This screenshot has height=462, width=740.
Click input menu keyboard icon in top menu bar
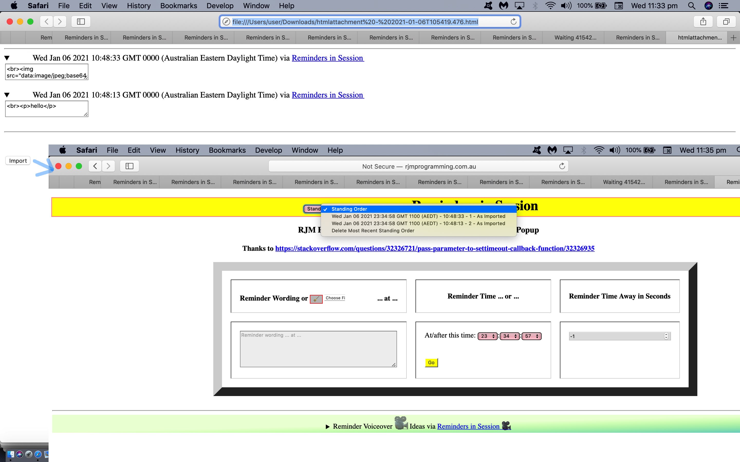[x=619, y=5]
